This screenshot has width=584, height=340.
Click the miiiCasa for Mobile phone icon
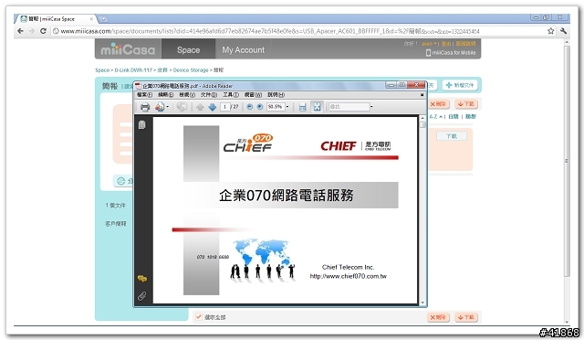point(428,53)
